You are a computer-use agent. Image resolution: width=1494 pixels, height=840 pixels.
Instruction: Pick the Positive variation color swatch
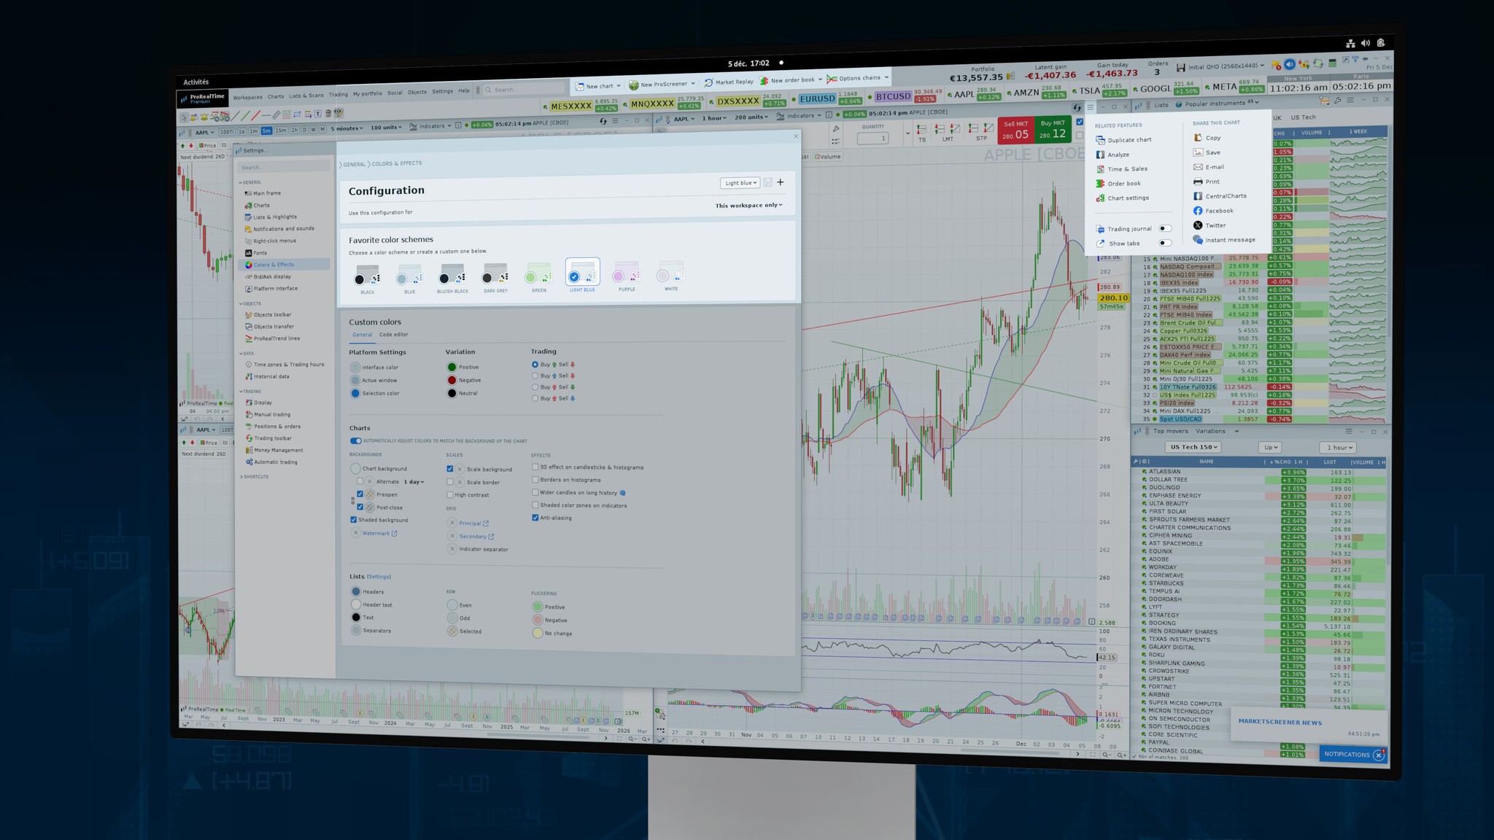click(x=452, y=367)
